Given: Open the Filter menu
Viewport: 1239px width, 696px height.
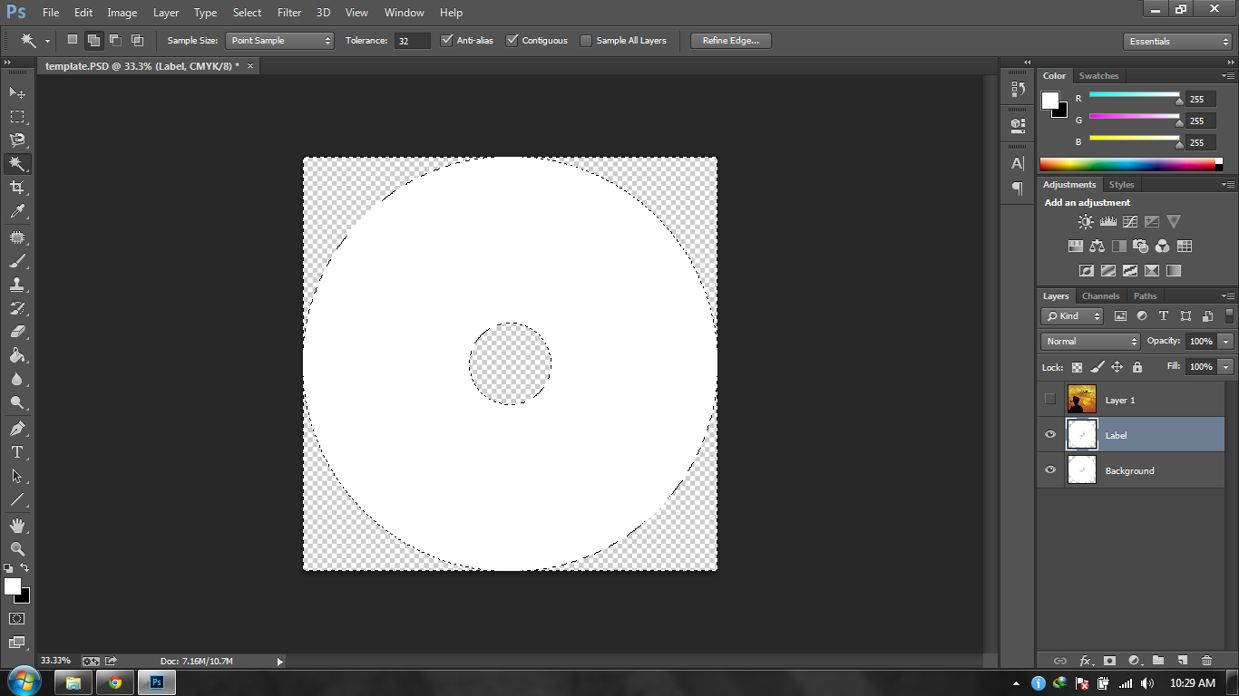Looking at the screenshot, I should 288,12.
